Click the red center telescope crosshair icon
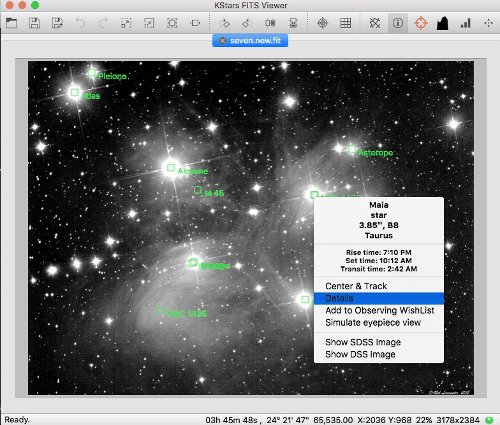The height and width of the screenshot is (425, 500). pyautogui.click(x=420, y=24)
